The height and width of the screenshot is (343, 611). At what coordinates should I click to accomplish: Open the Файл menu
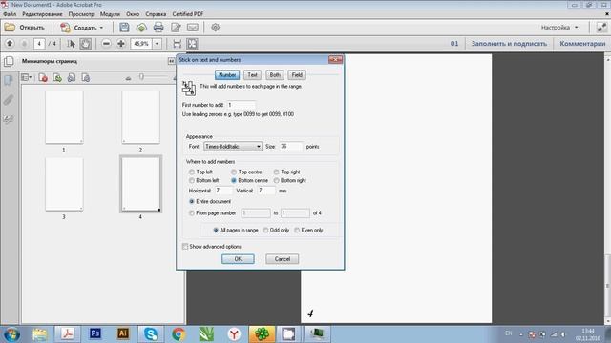click(x=10, y=14)
